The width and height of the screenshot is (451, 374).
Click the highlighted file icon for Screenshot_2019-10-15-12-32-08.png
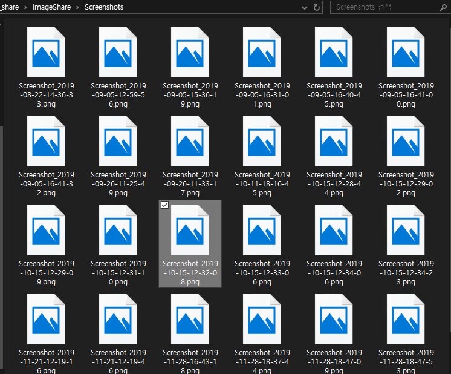[x=190, y=230]
